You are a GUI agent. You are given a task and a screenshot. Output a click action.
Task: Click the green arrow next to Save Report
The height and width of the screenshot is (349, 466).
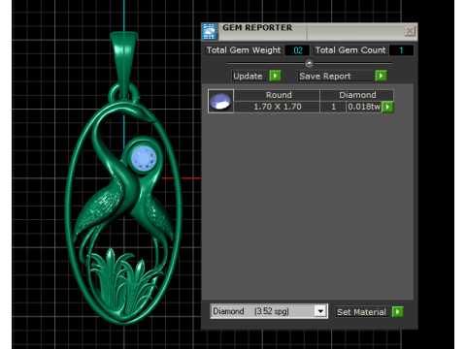tap(381, 76)
